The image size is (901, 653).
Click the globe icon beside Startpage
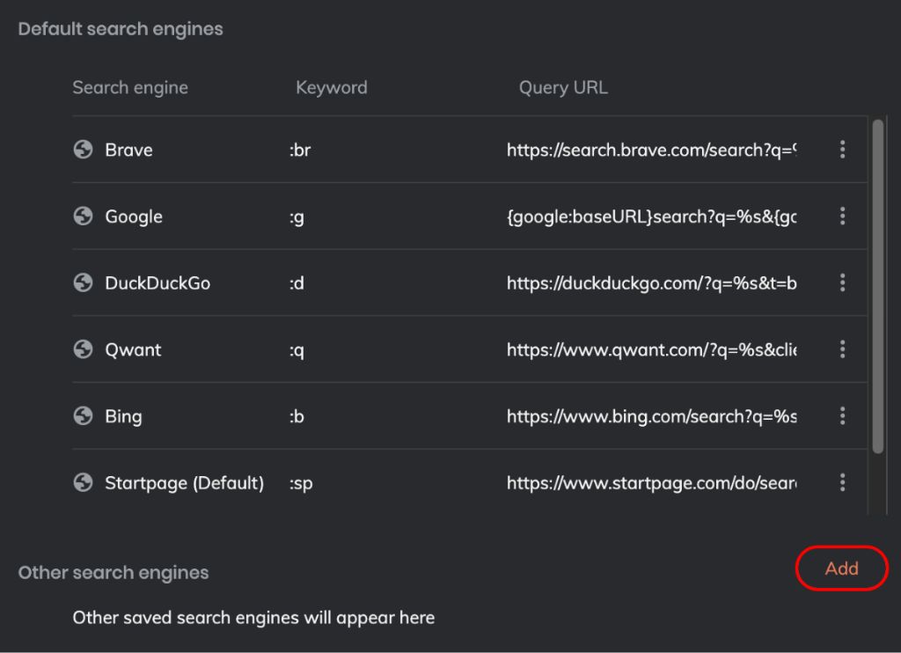pyautogui.click(x=83, y=482)
